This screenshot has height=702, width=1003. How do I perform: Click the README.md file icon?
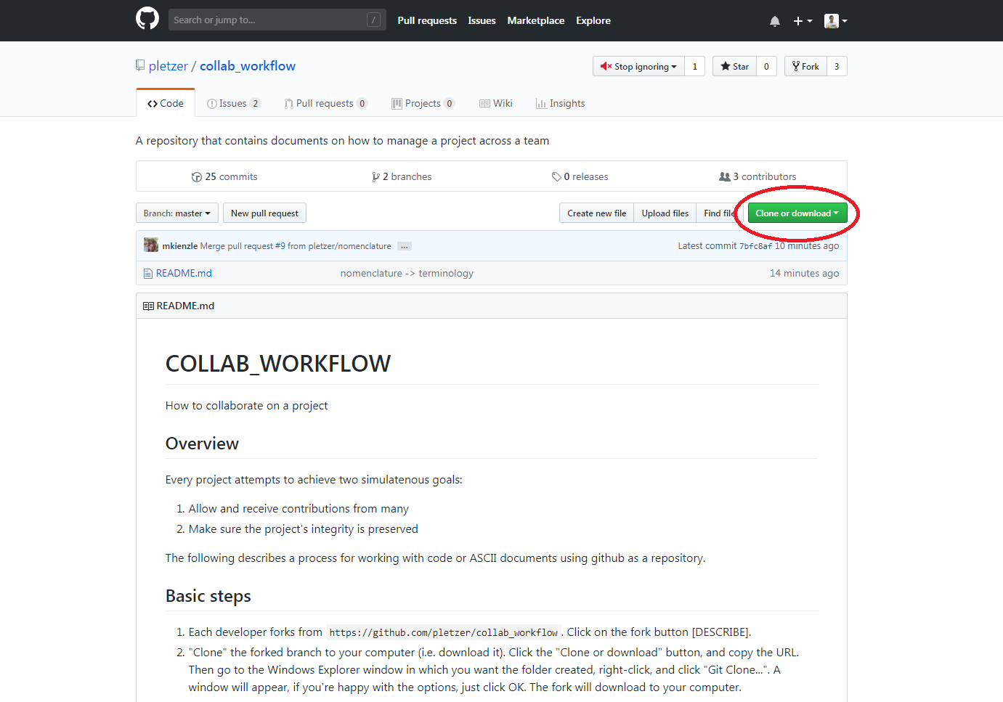click(x=148, y=274)
